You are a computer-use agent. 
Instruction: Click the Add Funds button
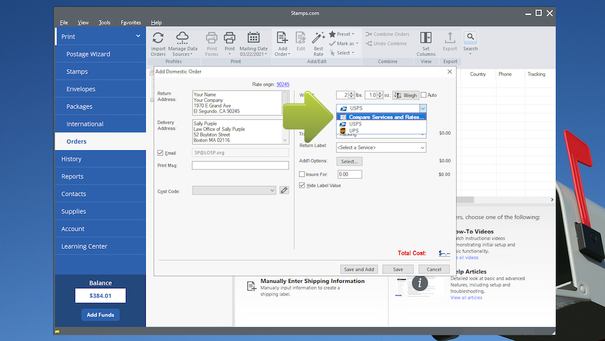pos(100,315)
